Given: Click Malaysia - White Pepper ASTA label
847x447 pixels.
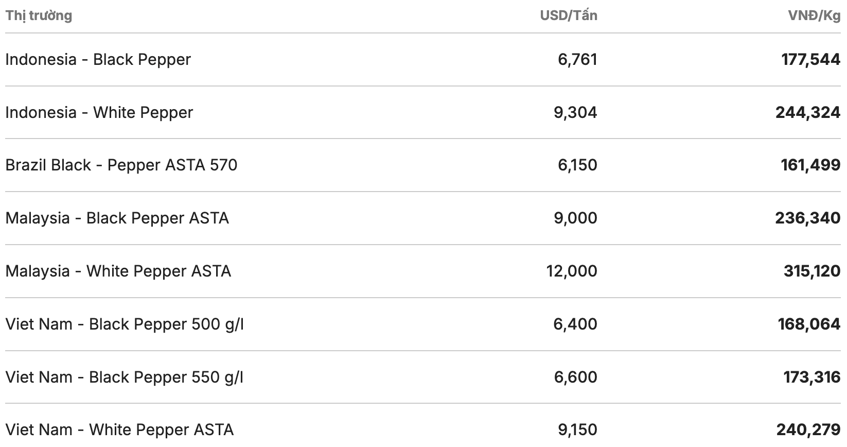Looking at the screenshot, I should (x=118, y=271).
